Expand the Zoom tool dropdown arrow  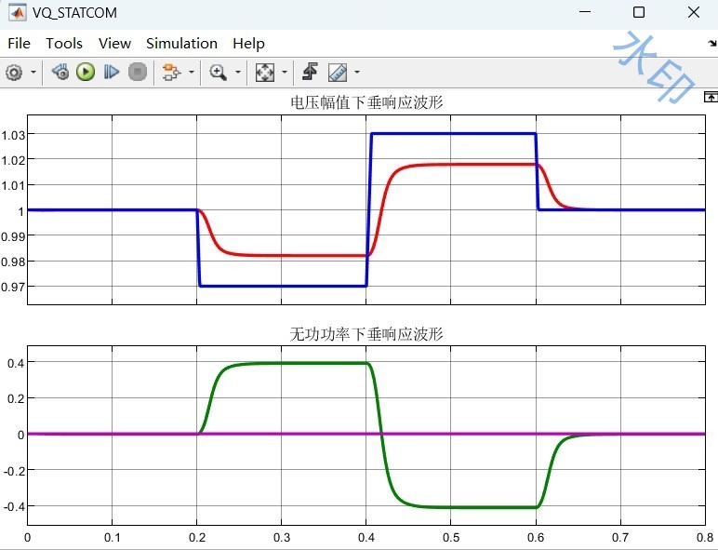[238, 72]
